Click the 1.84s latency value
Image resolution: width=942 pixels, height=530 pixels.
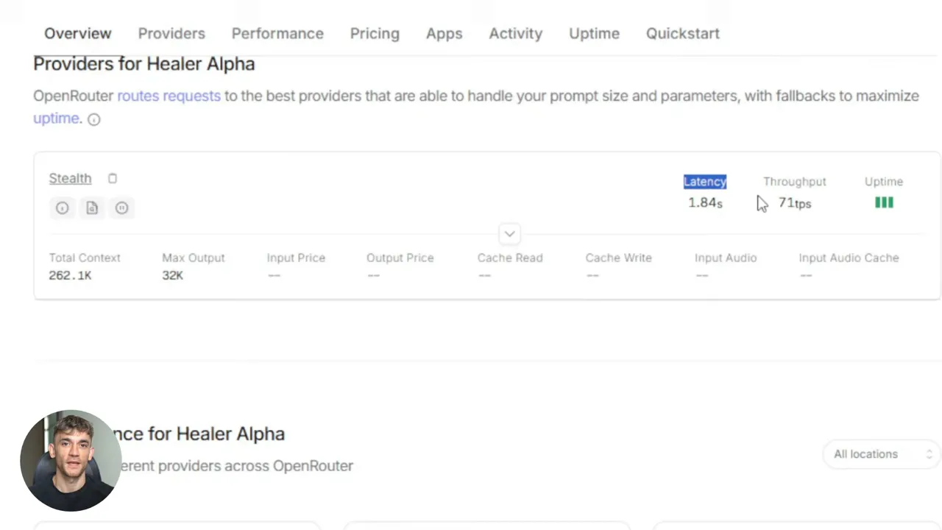tap(705, 202)
